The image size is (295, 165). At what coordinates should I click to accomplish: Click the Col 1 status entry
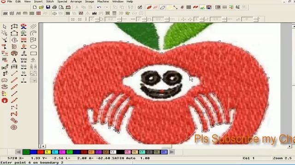pyautogui.click(x=248, y=158)
